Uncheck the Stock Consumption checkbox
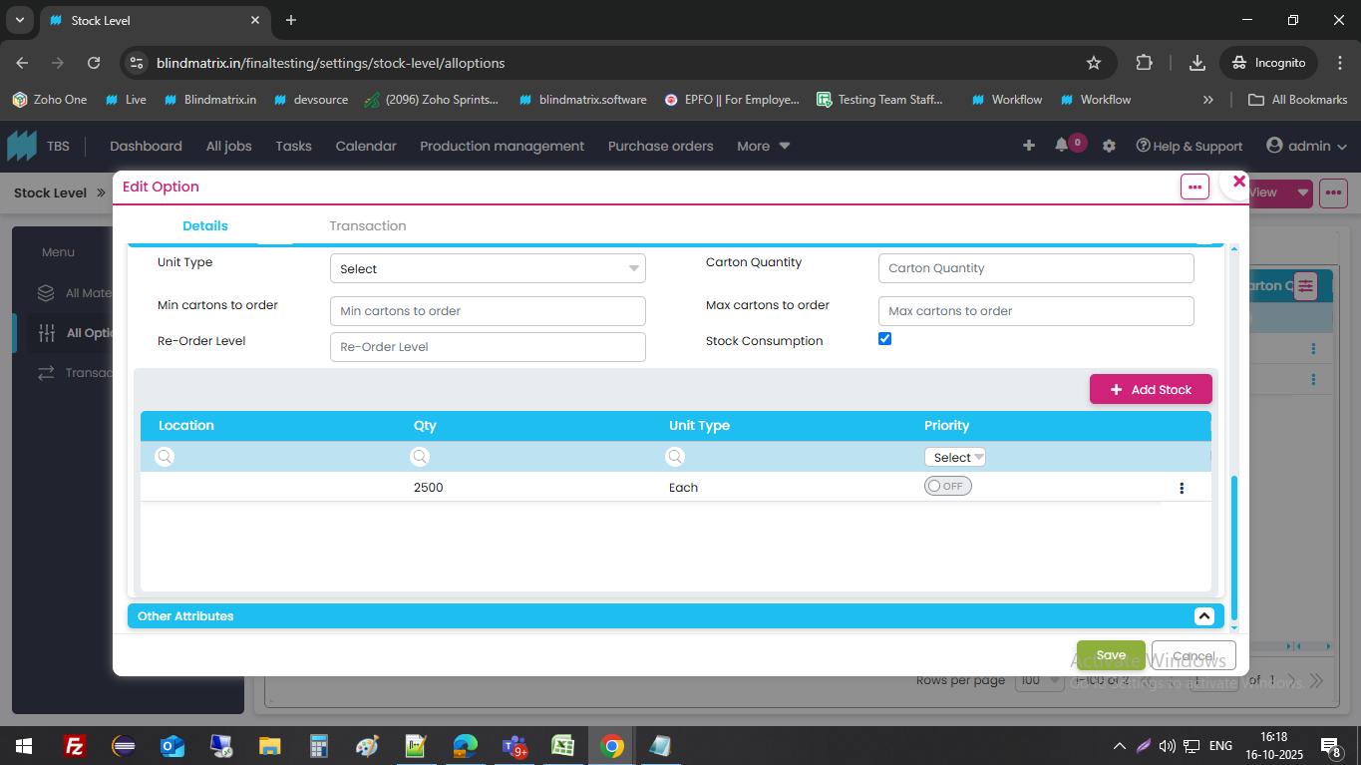Viewport: 1361px width, 765px height. click(884, 339)
